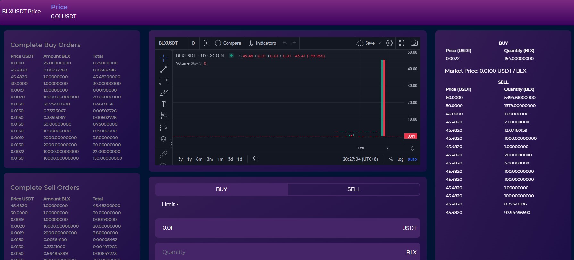Toggle auto scale on chart

[x=412, y=159]
